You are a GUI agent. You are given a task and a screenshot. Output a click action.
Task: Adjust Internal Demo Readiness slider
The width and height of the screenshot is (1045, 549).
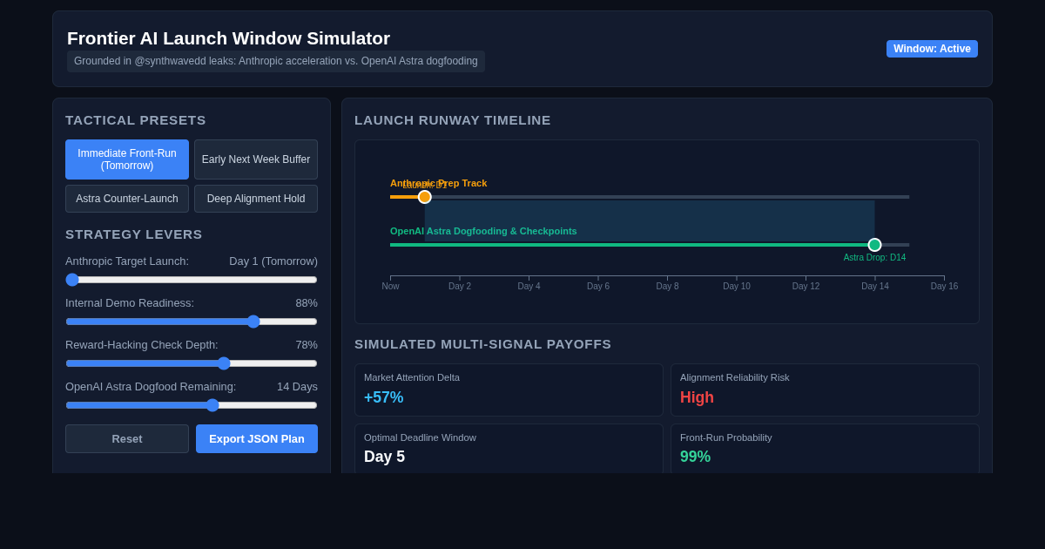click(192, 322)
